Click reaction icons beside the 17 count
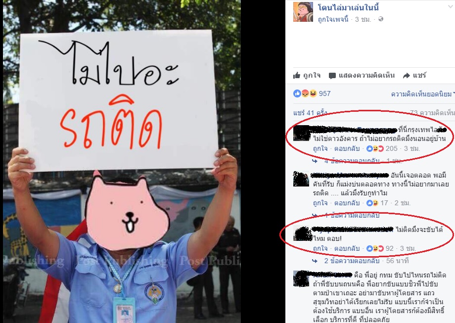455x323 pixels. click(372, 203)
